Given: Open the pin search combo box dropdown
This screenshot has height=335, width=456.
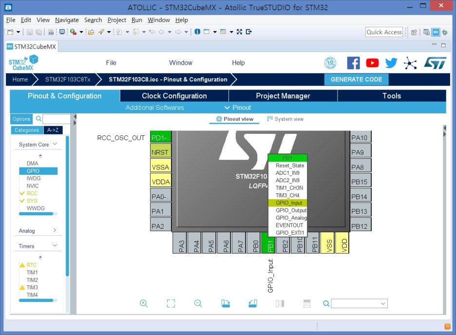Looking at the screenshot, I should tap(383, 304).
